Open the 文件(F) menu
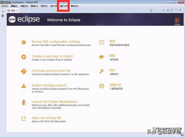Image resolution: width=185 pixels, height=138 pixels. 5,6
